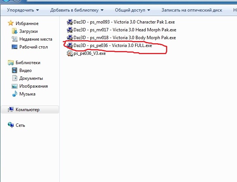Open the Общий доступ dropdown
The width and height of the screenshot is (237, 182).
(132, 10)
